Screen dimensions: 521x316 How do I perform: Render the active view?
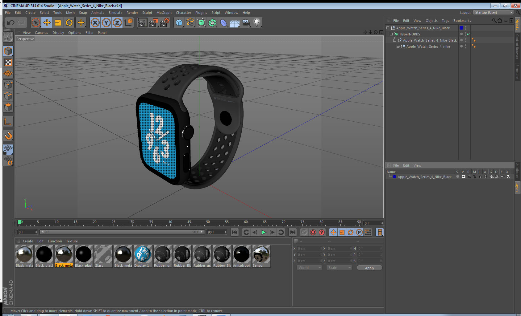coord(142,22)
